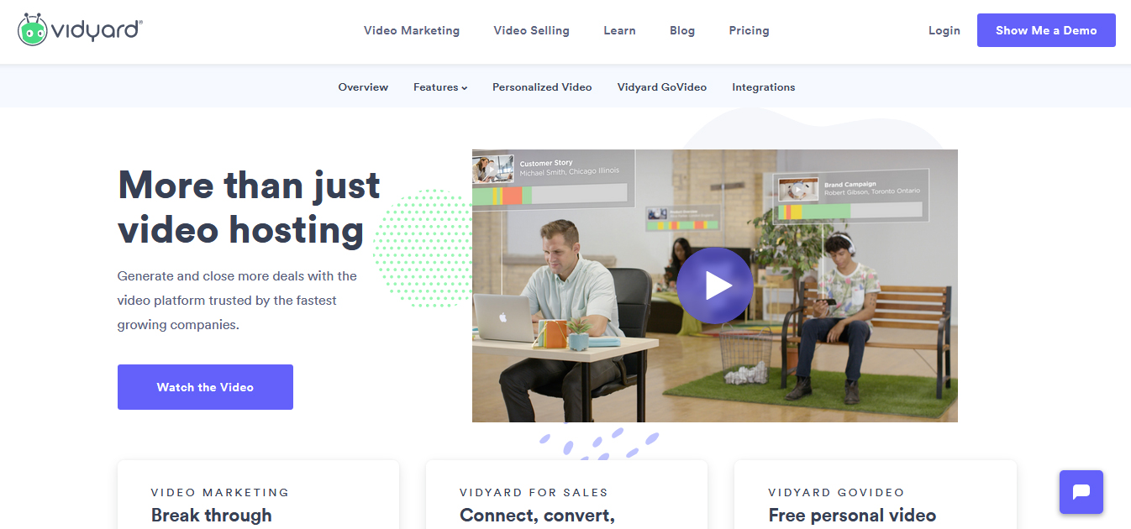Go to the Learn menu item
The width and height of the screenshot is (1131, 529).
619,30
